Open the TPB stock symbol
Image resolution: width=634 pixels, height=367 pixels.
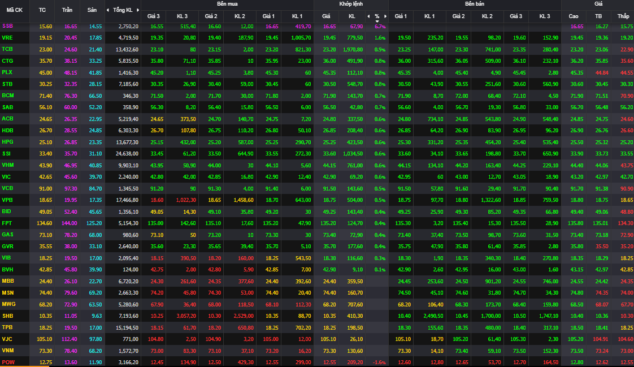click(x=7, y=327)
